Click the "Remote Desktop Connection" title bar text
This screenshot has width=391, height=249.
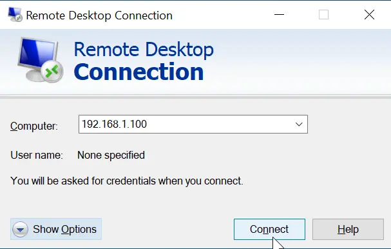point(99,15)
